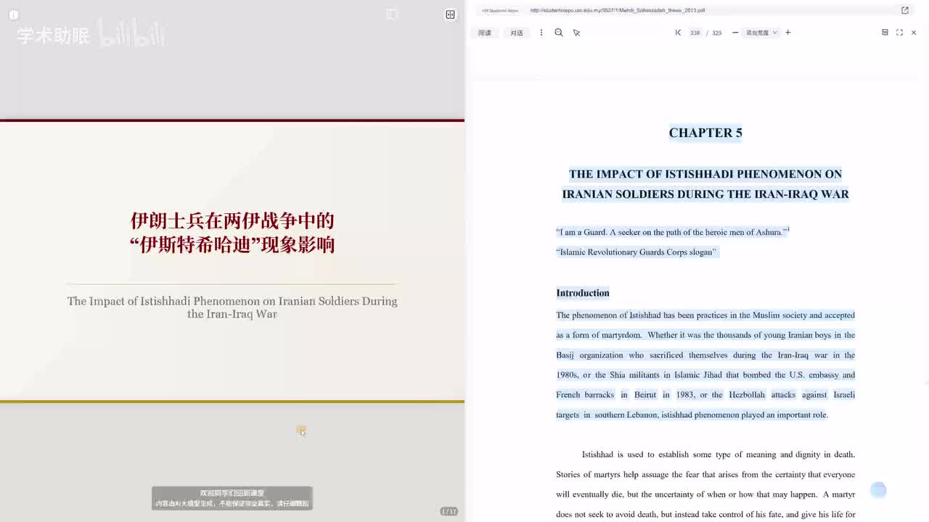This screenshot has width=929, height=522.
Task: Open the 适合宽度 fit-width zoom dropdown
Action: (x=761, y=33)
